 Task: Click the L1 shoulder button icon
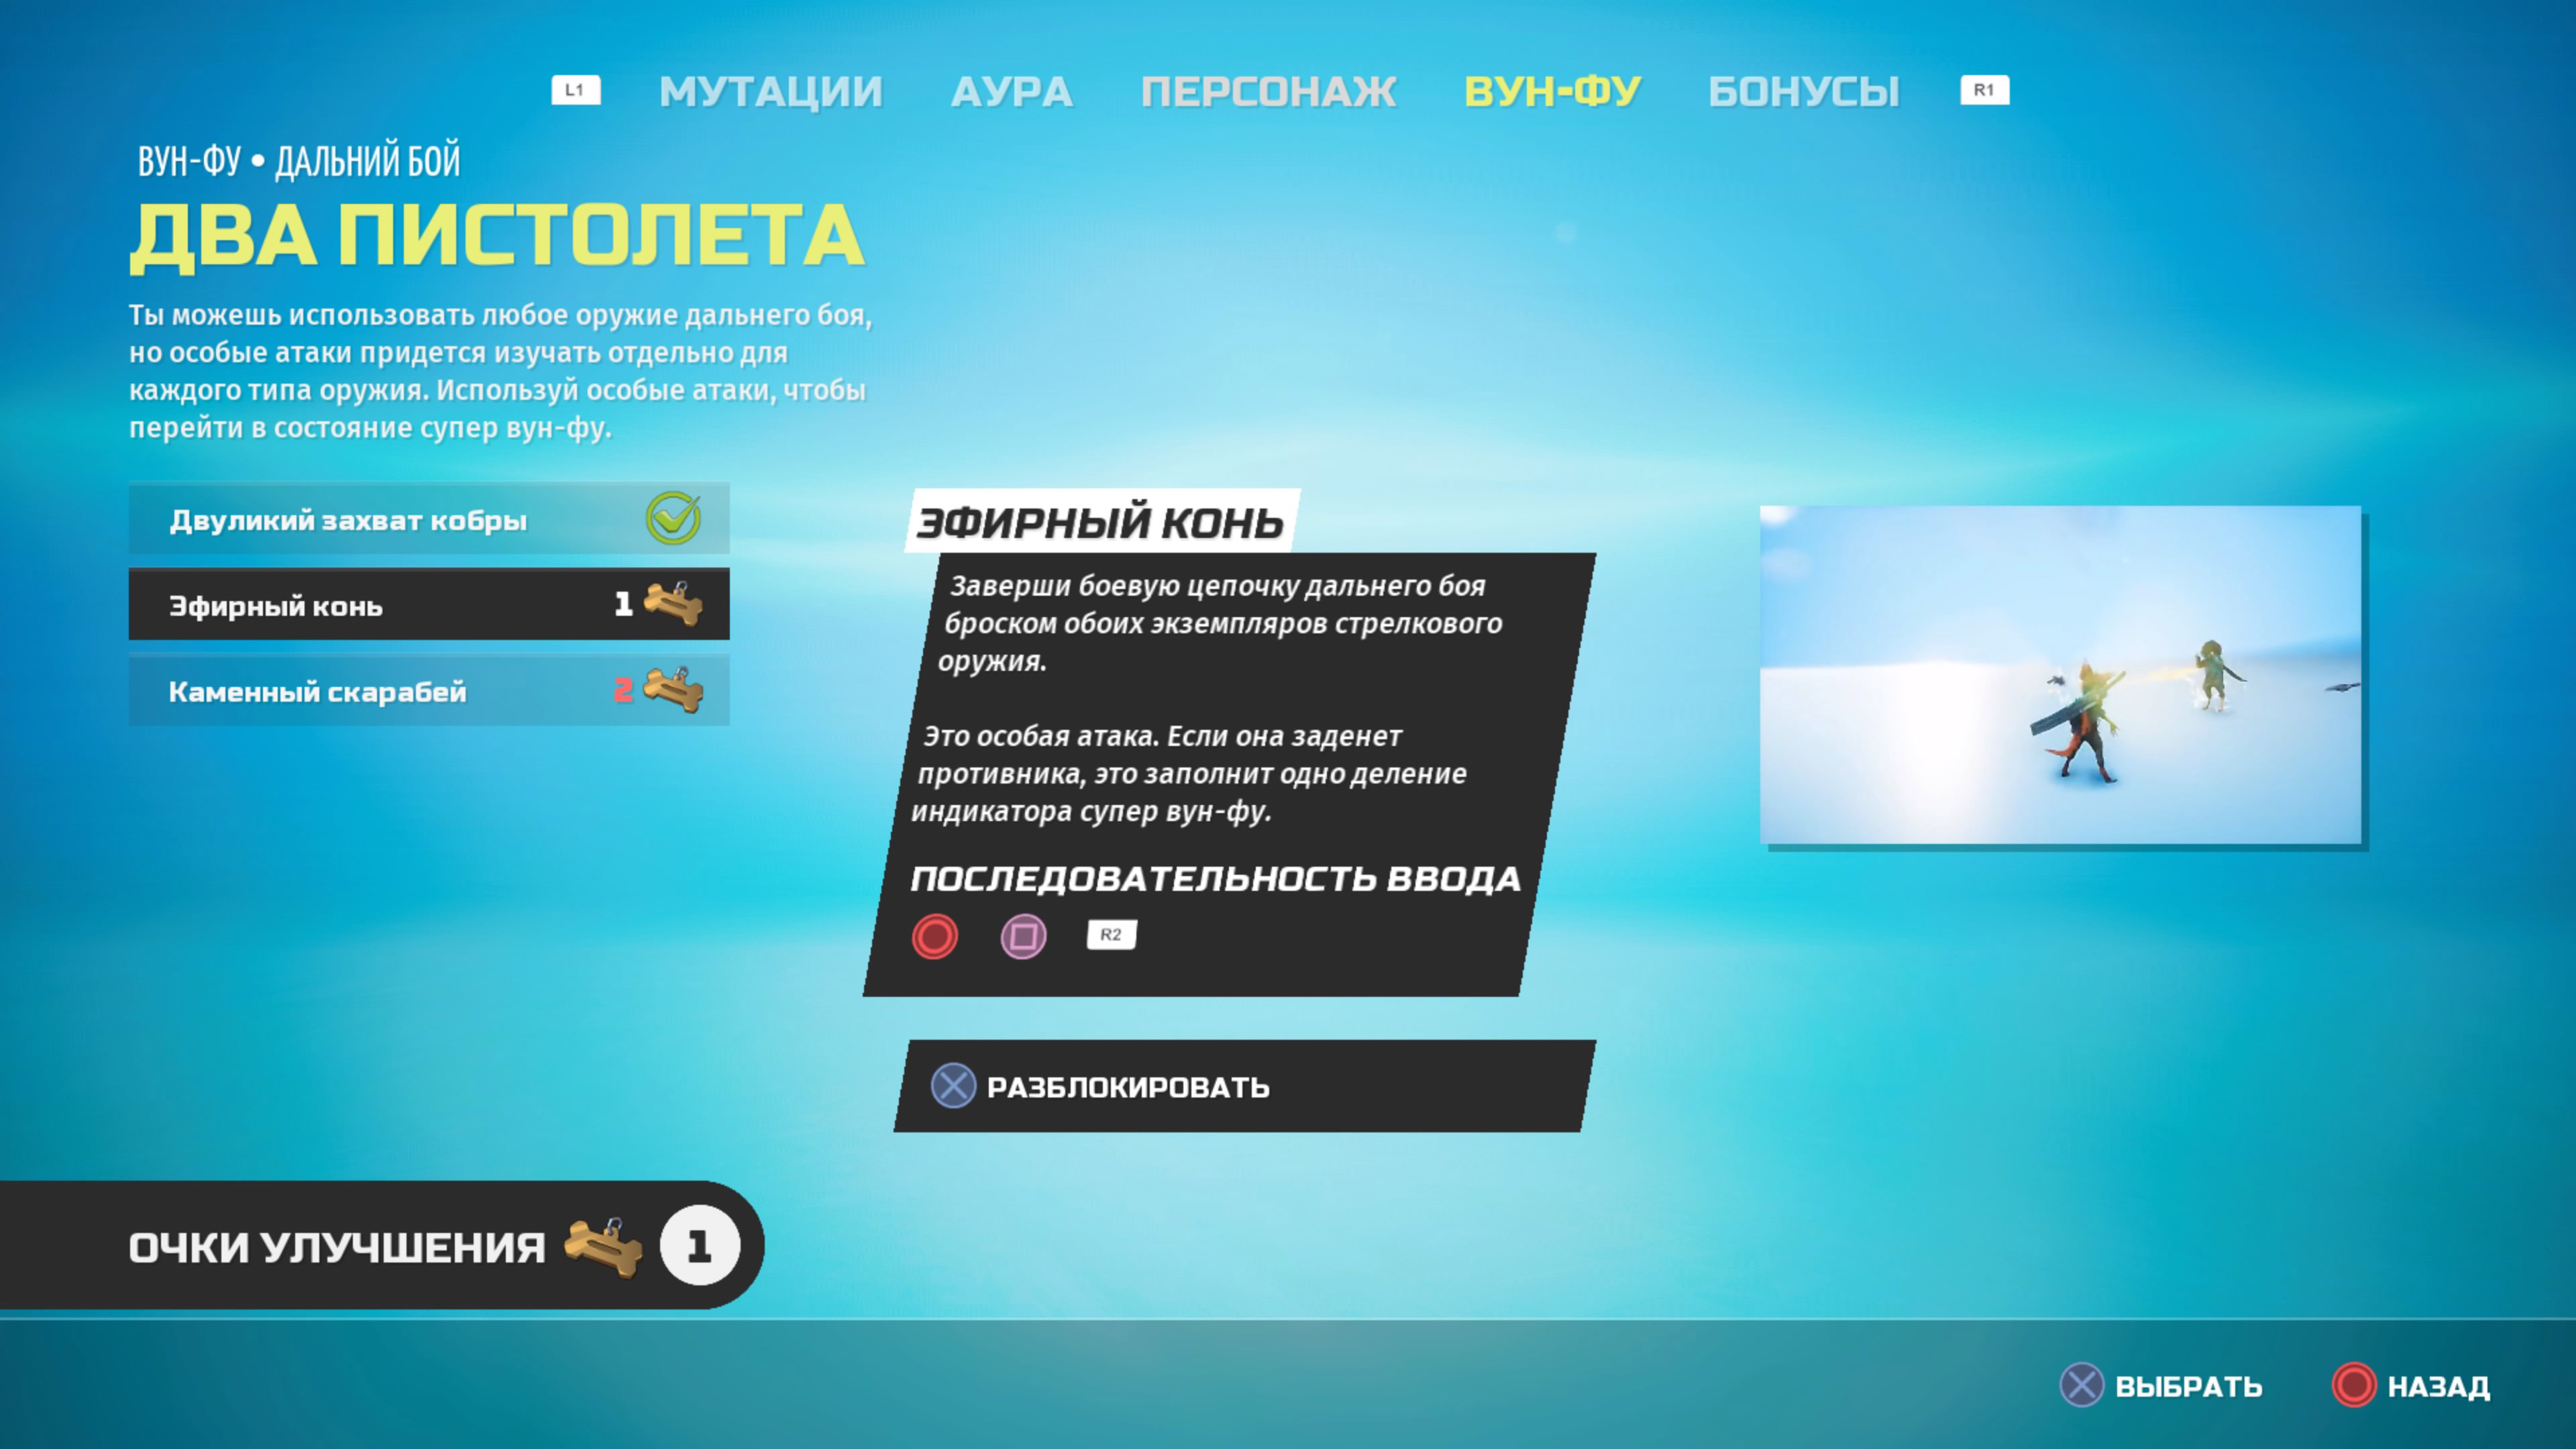575,90
